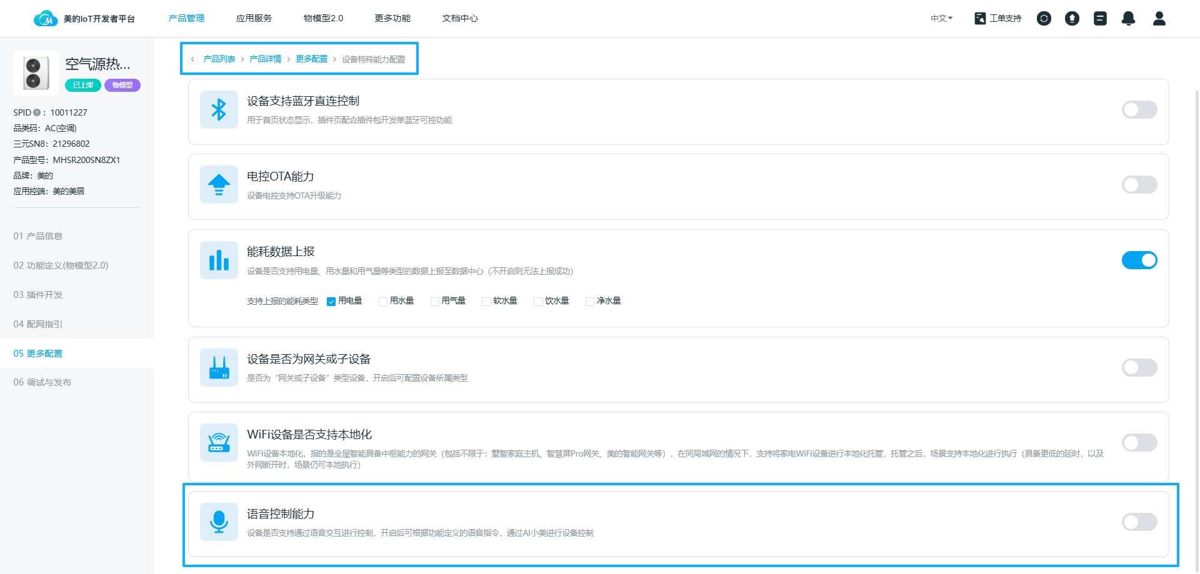1200x574 pixels.
Task: Go to 物模型2.0 in top navigation
Action: click(323, 19)
